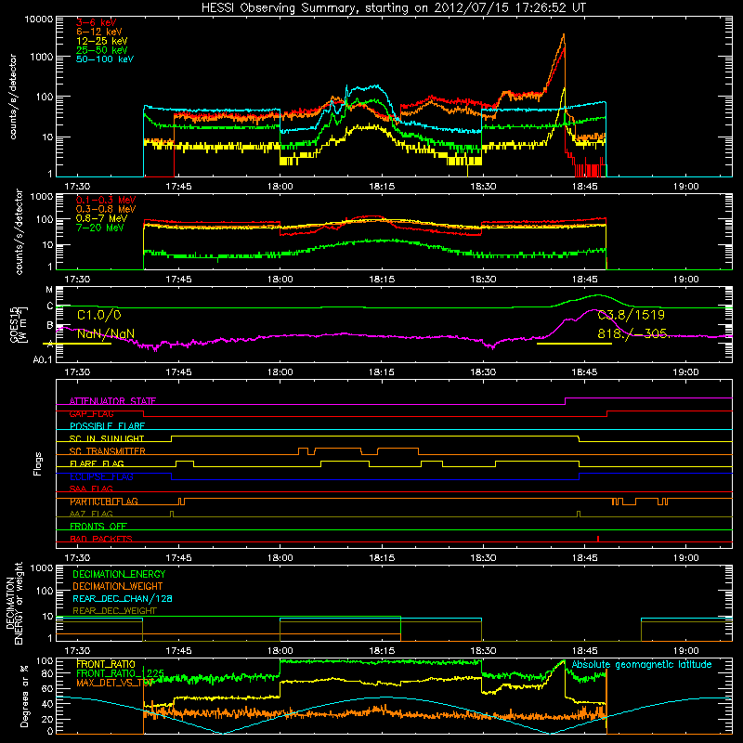Select the DECIMATION_WEIGHT legend label
The height and width of the screenshot is (743, 743).
point(118,586)
